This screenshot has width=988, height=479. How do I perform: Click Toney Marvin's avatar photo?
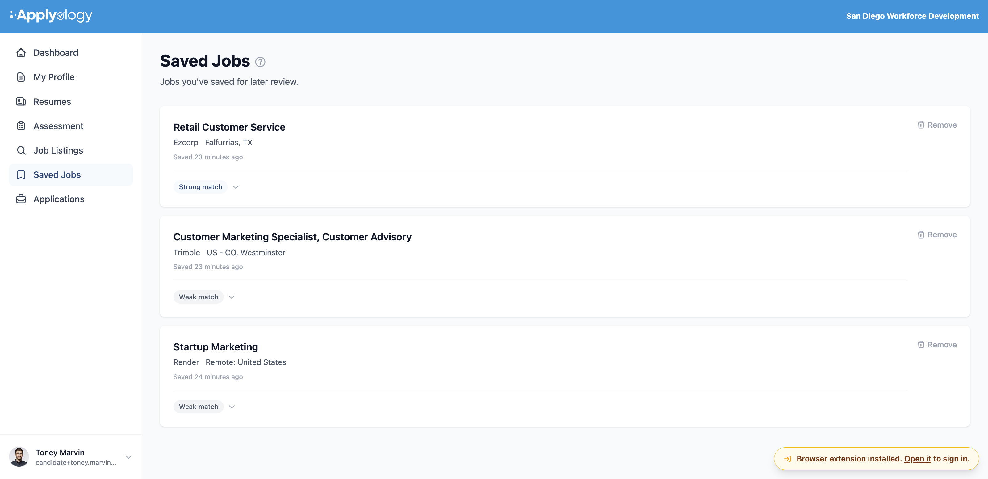coord(19,457)
